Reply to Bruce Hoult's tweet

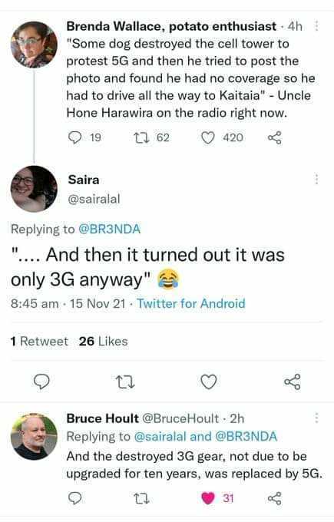(75, 498)
